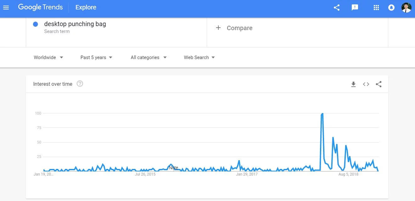Image resolution: width=415 pixels, height=201 pixels.
Task: Click the Explore header label
Action: [x=86, y=7]
